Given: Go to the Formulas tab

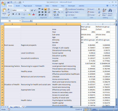Looking at the screenshot, I should tap(39, 6).
